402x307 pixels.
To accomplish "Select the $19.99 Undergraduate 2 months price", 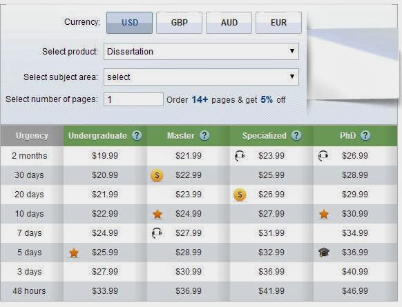I will pyautogui.click(x=105, y=156).
